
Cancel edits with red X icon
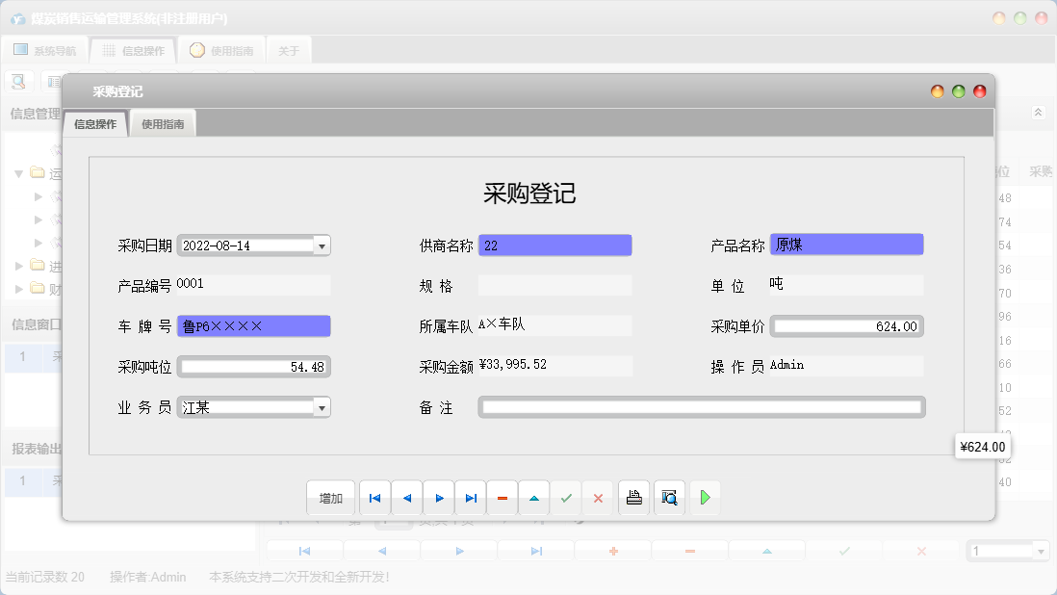597,498
